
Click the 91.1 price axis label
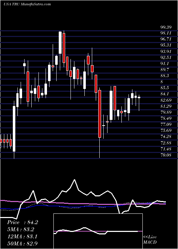click(x=165, y=64)
